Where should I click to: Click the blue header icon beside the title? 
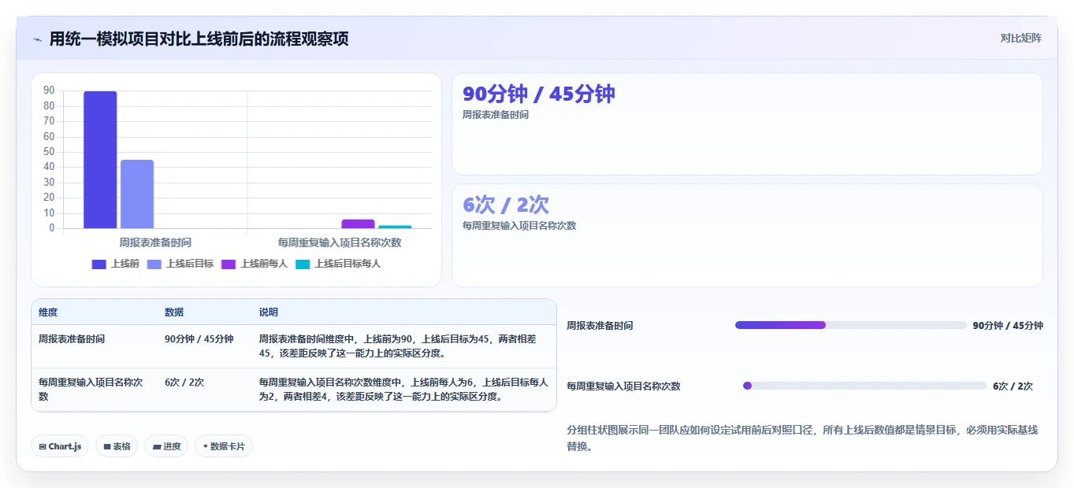click(38, 39)
